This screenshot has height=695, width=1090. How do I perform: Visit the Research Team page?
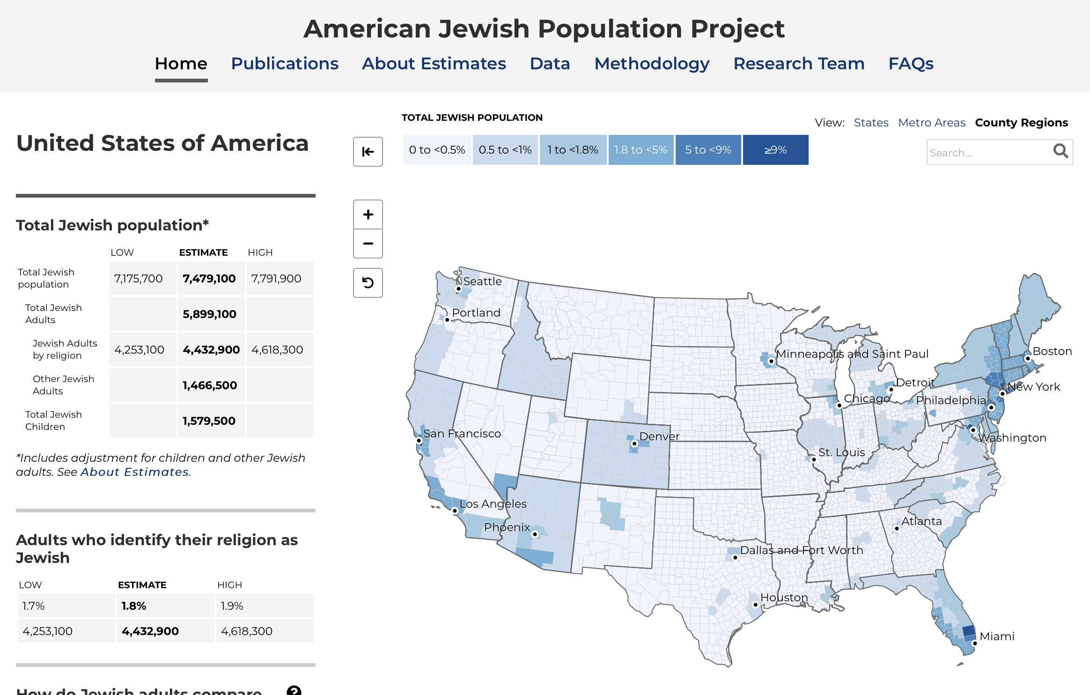[799, 64]
